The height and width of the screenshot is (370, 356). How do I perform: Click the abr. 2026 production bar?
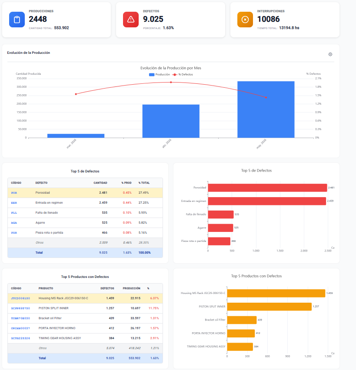[x=171, y=121]
